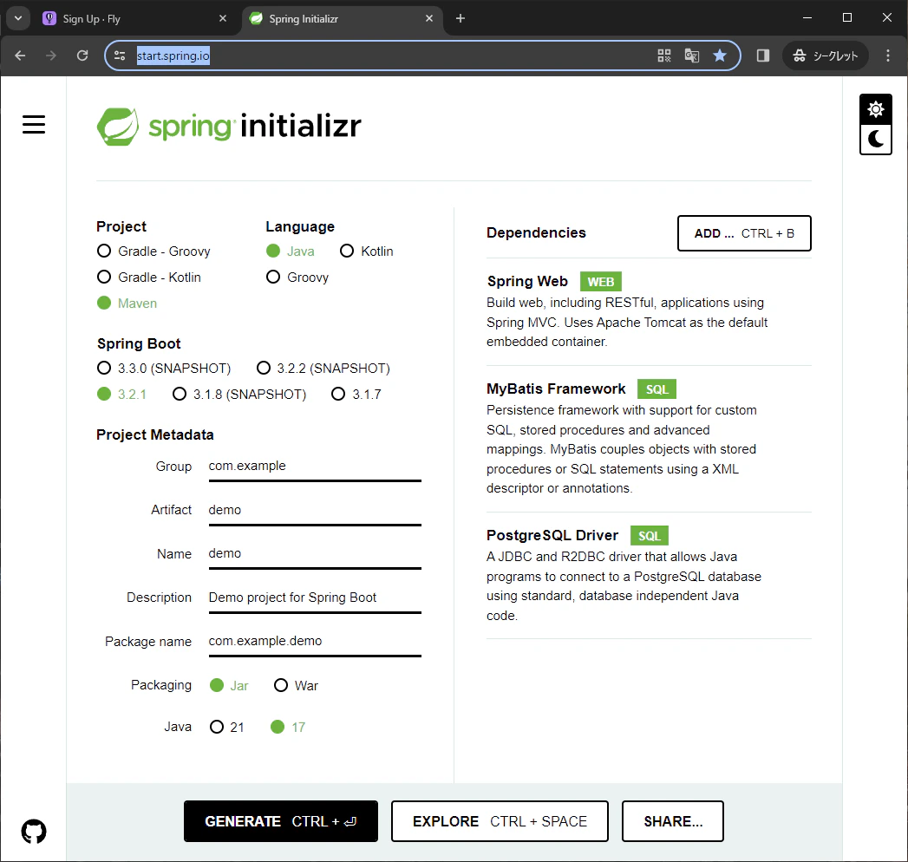Click the Package name input field

click(315, 642)
